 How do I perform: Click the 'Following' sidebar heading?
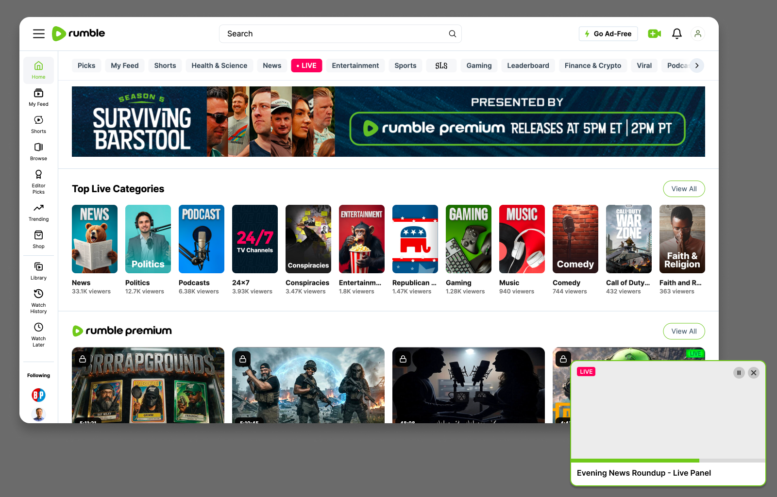click(x=39, y=376)
